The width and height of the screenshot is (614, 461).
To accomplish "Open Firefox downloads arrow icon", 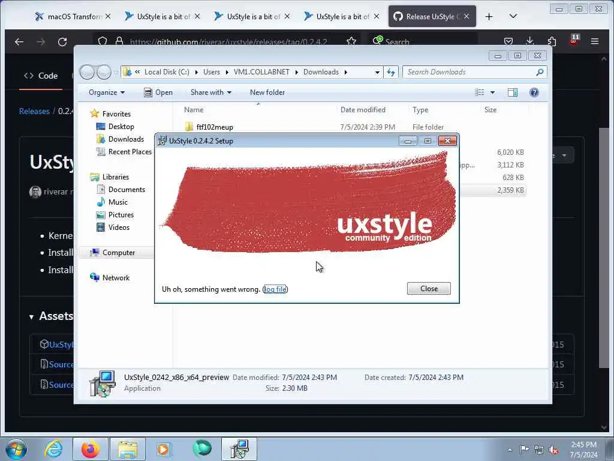I will [530, 41].
